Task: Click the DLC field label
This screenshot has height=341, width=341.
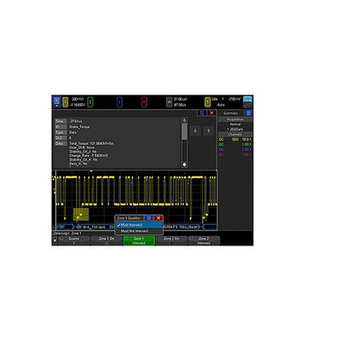Action: coord(61,138)
